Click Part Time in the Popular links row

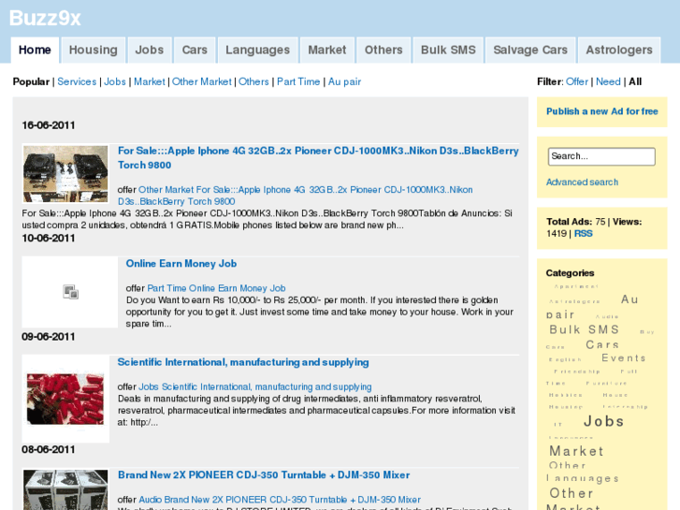[298, 81]
